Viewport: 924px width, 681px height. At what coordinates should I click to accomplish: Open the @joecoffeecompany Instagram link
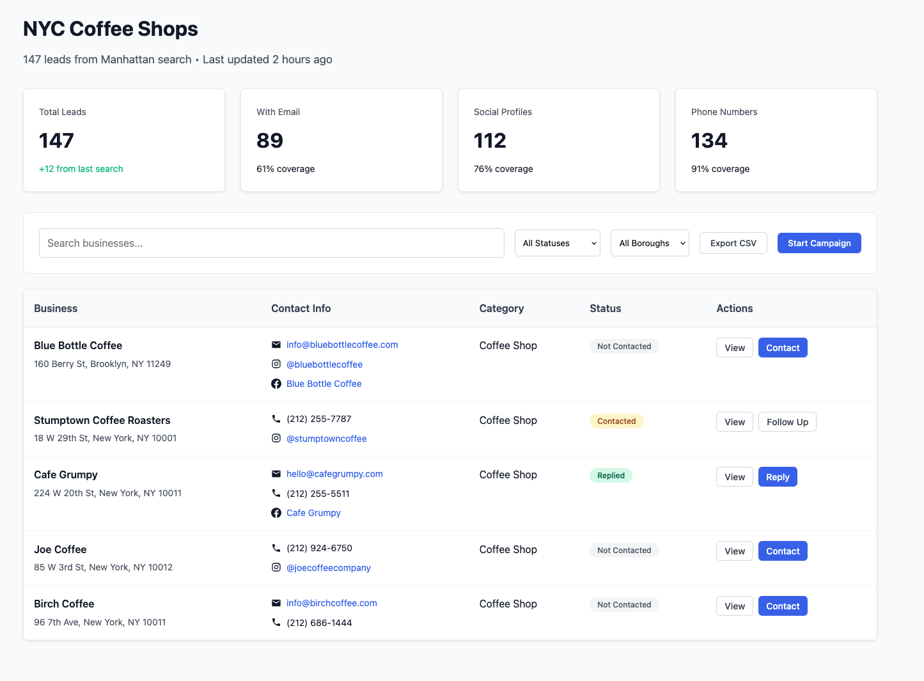pyautogui.click(x=329, y=568)
